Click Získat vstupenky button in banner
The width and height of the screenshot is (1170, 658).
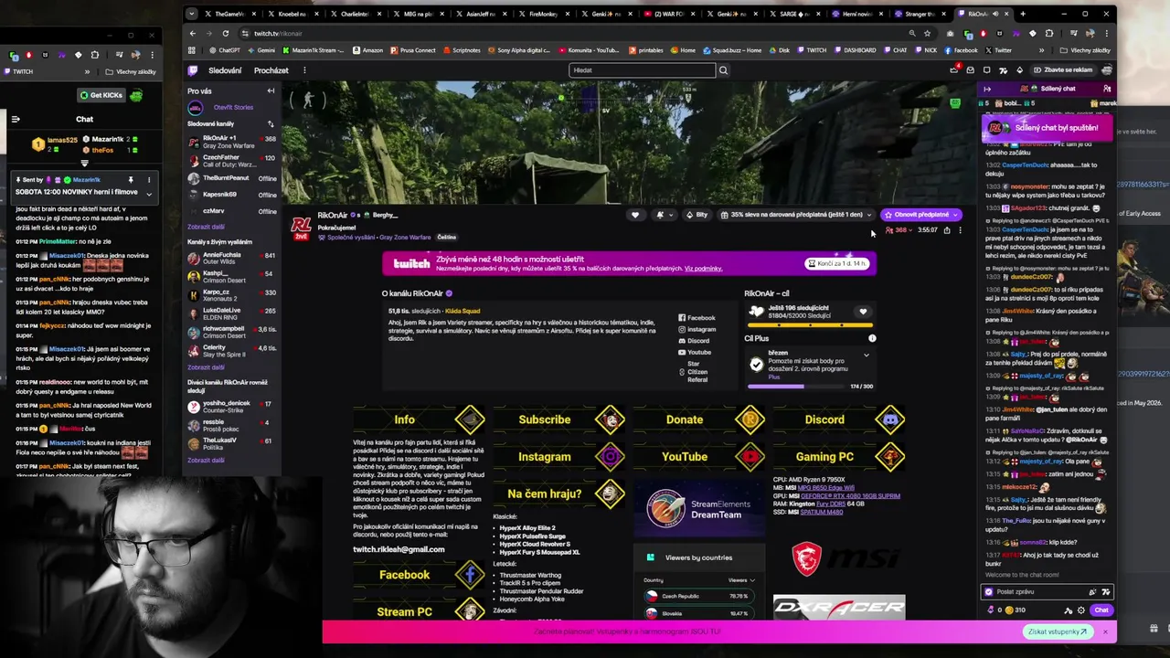(x=1058, y=631)
